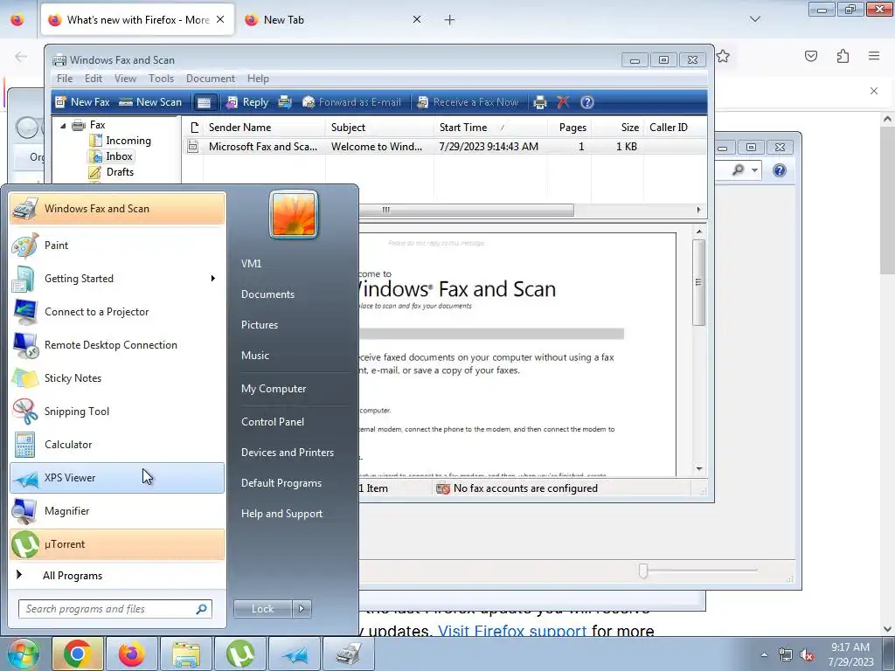
Task: Open the Document menu in Fax and Scan
Action: point(210,78)
